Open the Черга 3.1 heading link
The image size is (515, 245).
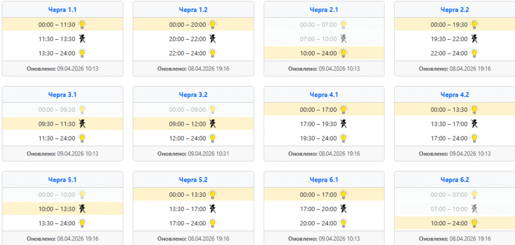pos(62,95)
